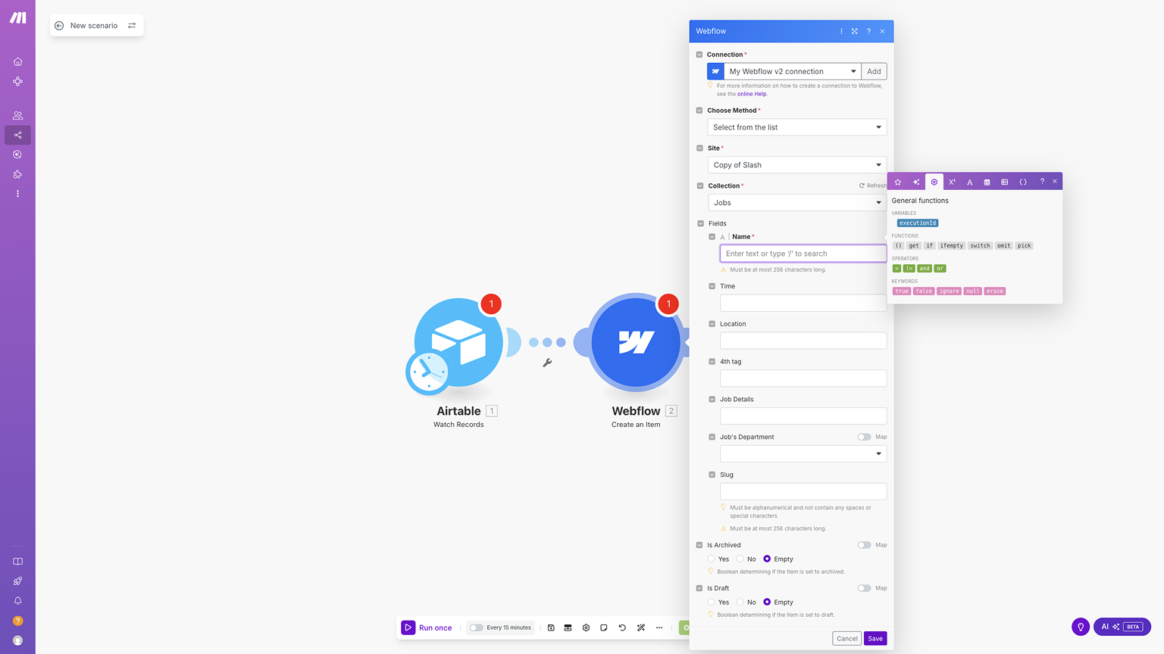This screenshot has height=654, width=1164.
Task: Switch to custom variables braces tab
Action: (x=1023, y=182)
